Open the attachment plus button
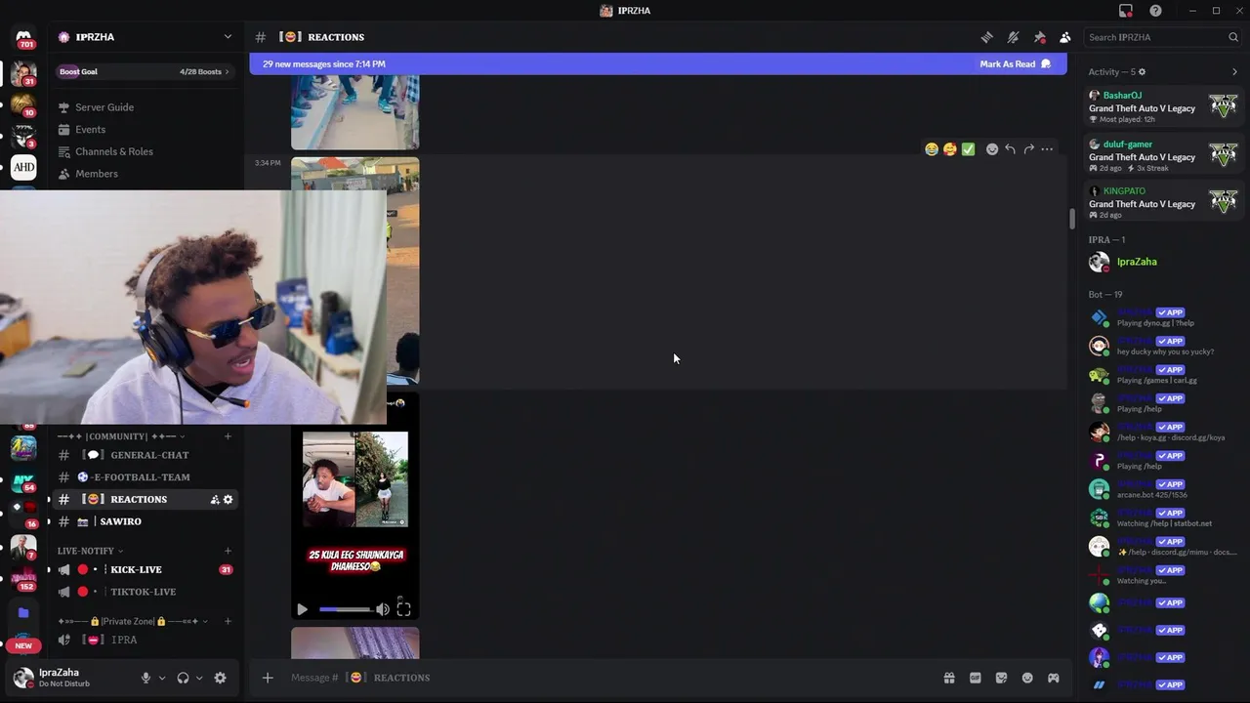1250x703 pixels. click(268, 678)
